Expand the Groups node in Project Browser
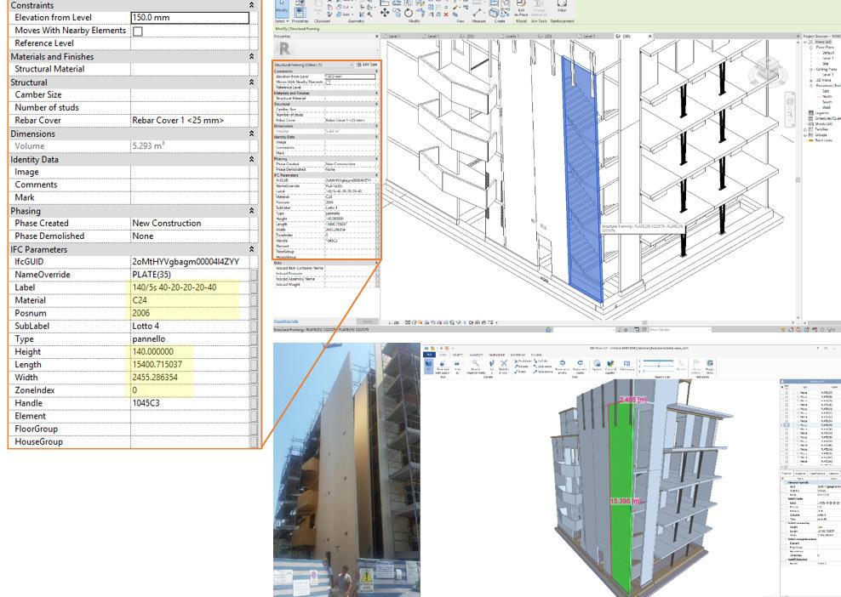Image resolution: width=841 pixels, height=597 pixels. click(x=805, y=135)
